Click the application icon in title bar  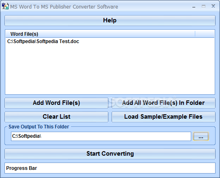tap(5, 7)
